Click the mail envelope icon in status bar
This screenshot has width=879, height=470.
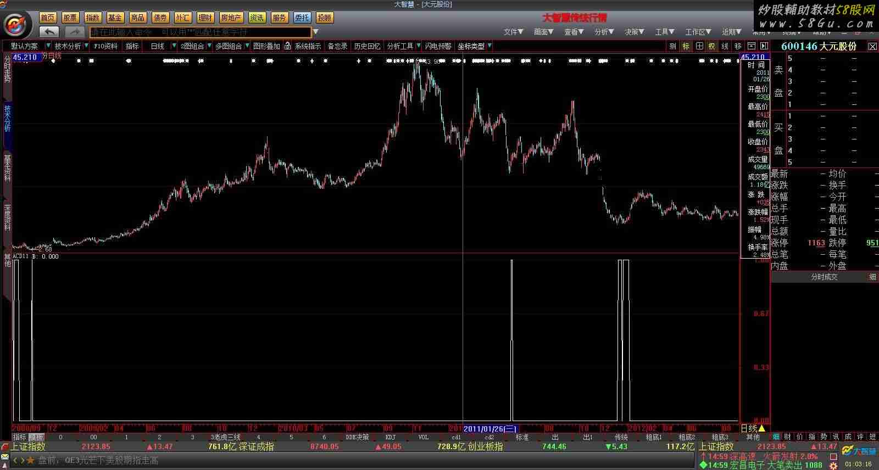click(5, 457)
